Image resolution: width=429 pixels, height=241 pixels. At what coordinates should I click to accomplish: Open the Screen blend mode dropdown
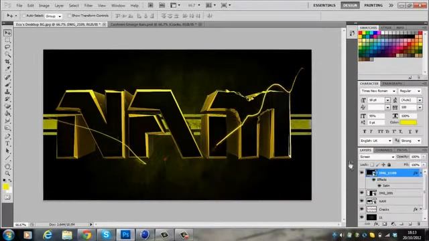(377, 157)
